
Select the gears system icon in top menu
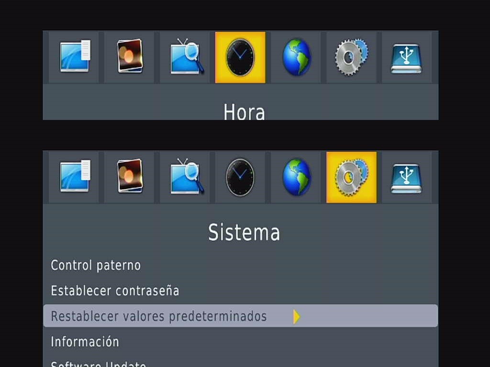[352, 57]
